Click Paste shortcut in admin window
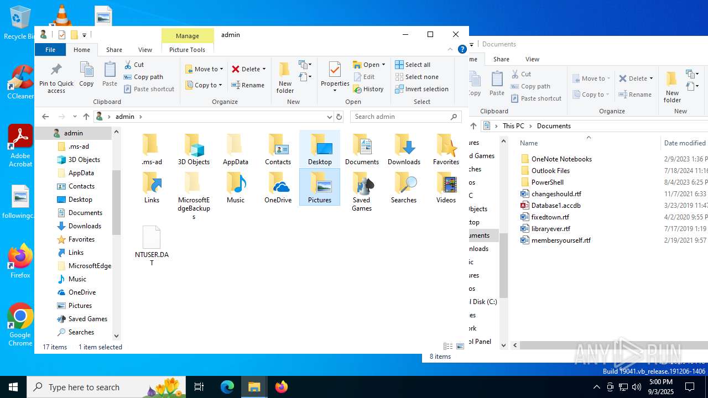Viewport: 708px width, 398px height. 149,89
